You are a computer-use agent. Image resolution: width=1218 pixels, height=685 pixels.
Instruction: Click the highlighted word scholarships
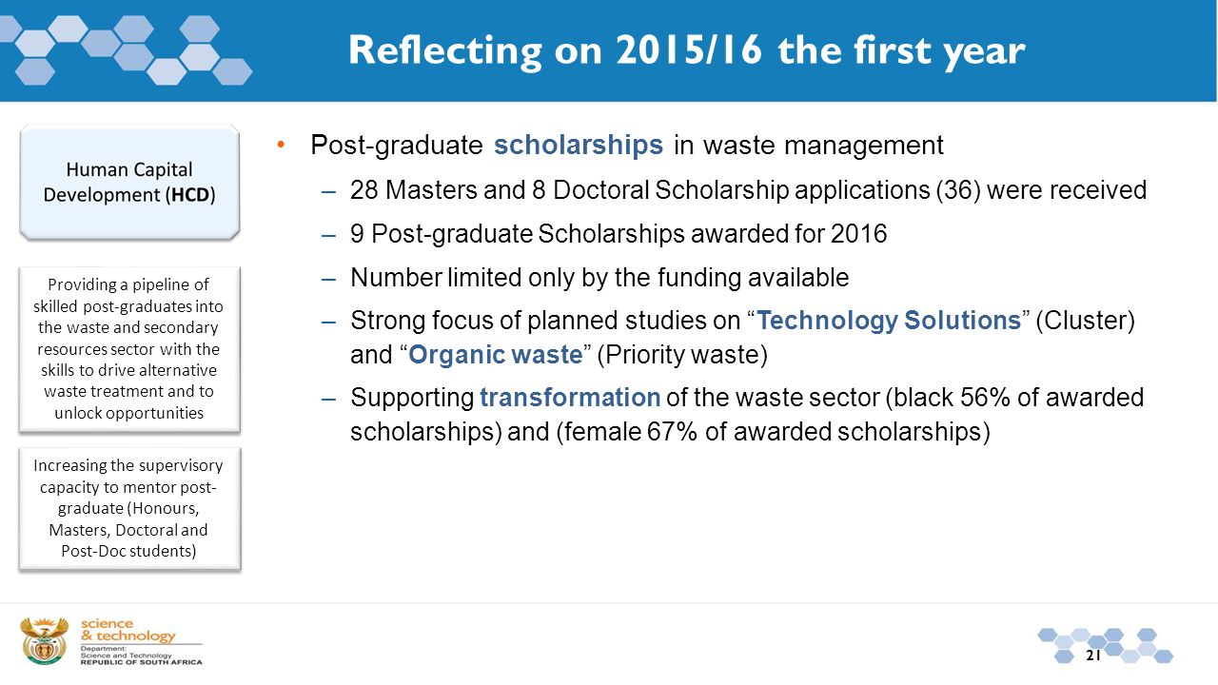point(579,146)
